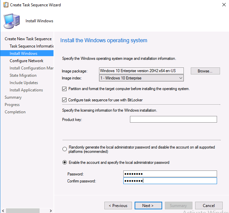
Task: Select Create New Task Sequence in sidebar
Action: tap(28, 39)
